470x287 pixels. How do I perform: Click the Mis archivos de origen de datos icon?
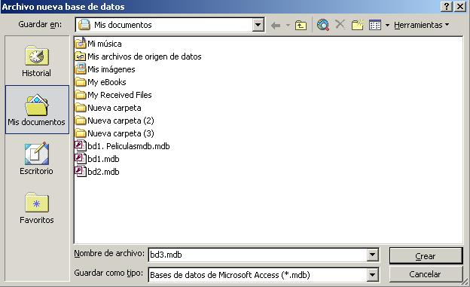[x=81, y=56]
